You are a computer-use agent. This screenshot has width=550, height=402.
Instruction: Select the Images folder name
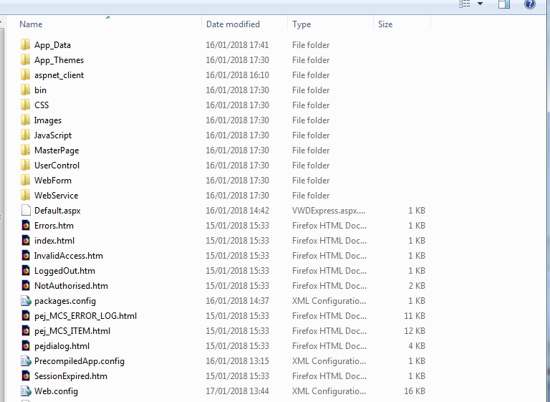coord(48,120)
